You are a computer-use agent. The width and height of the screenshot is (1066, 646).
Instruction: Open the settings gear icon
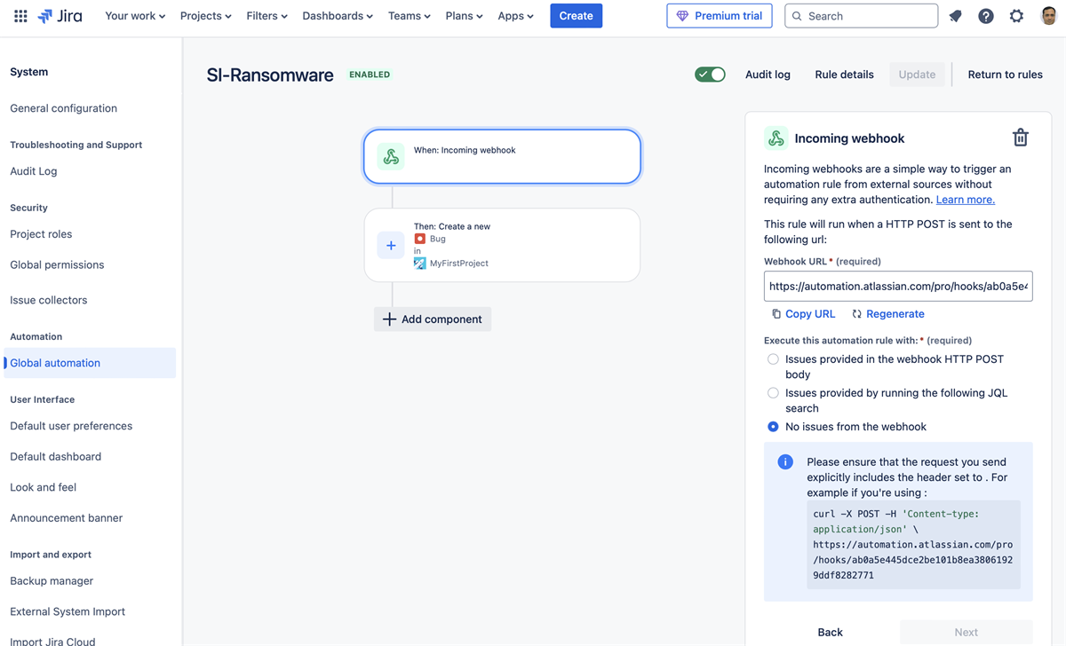(x=1016, y=16)
